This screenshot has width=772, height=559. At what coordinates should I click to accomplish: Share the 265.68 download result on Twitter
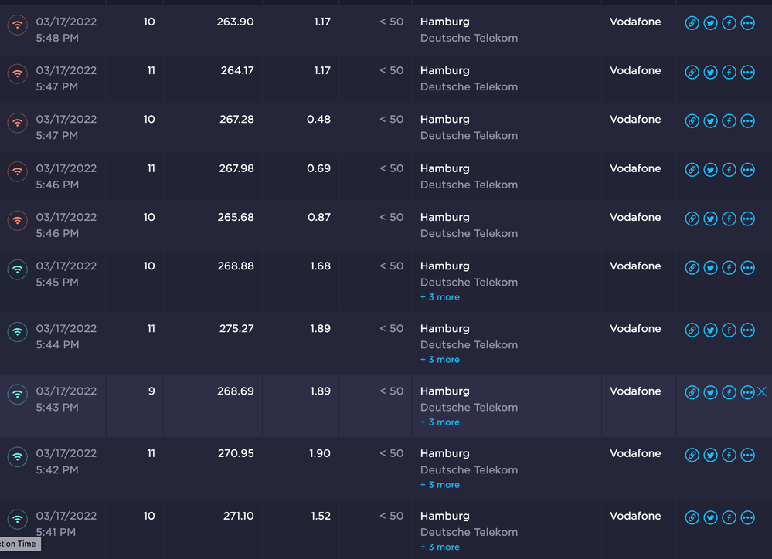click(x=710, y=219)
